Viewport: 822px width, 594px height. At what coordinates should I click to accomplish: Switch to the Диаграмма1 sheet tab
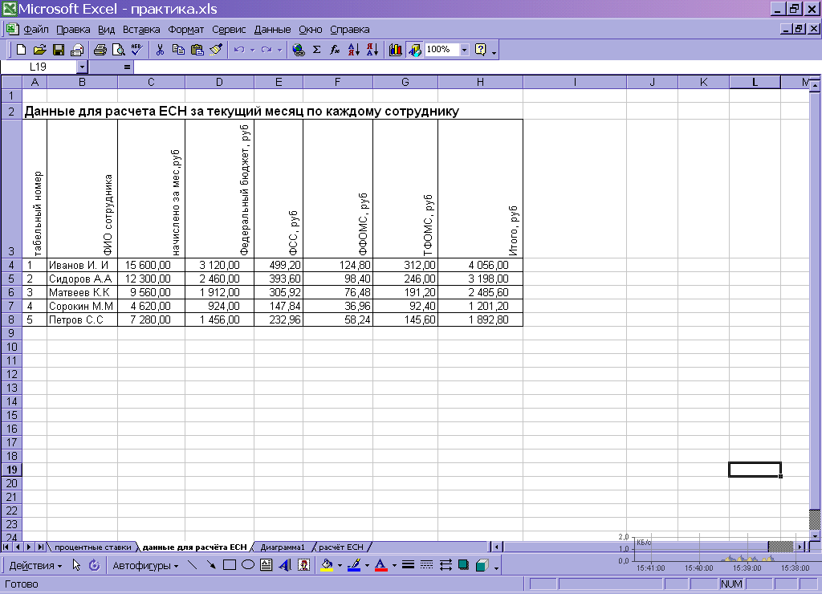pos(282,547)
